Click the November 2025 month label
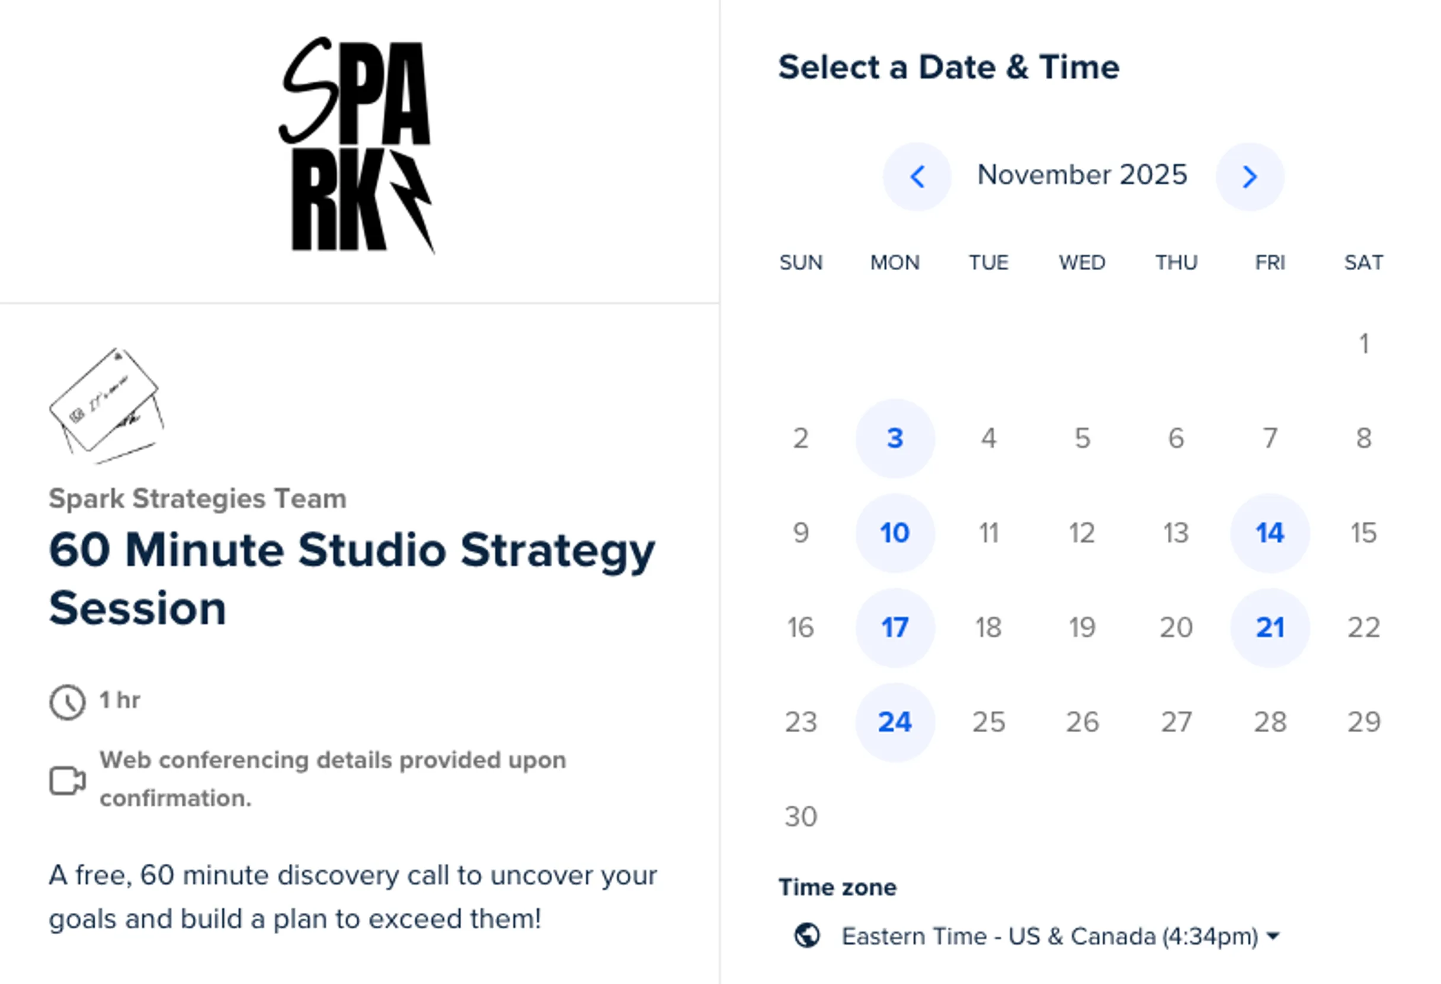1441x984 pixels. point(1083,175)
